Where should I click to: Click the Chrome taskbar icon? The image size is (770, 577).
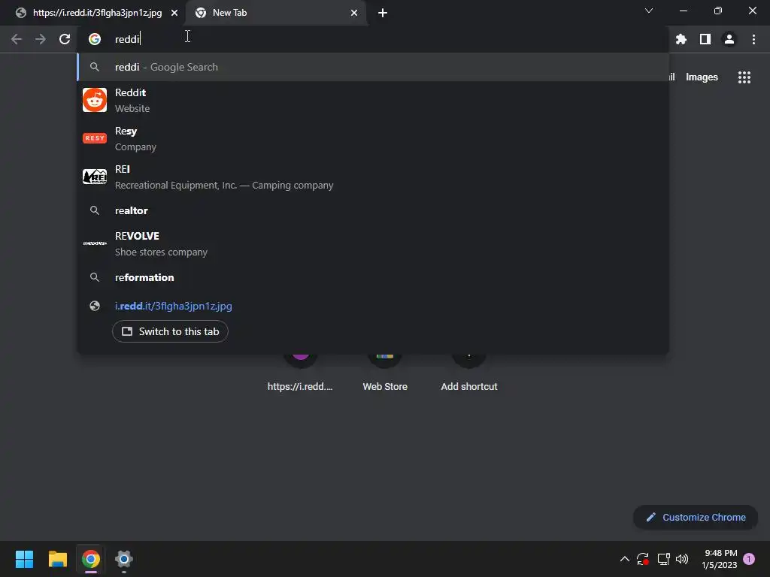point(91,559)
